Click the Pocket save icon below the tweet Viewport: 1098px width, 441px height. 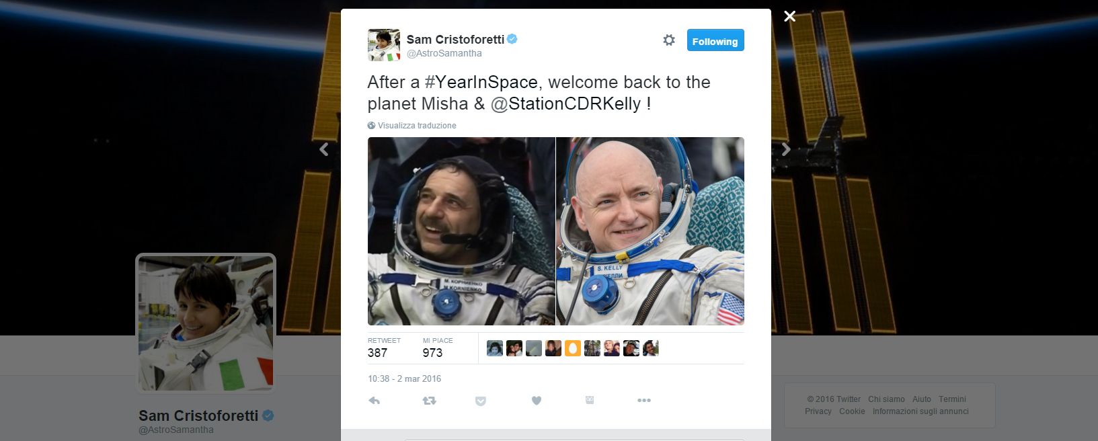tap(481, 401)
